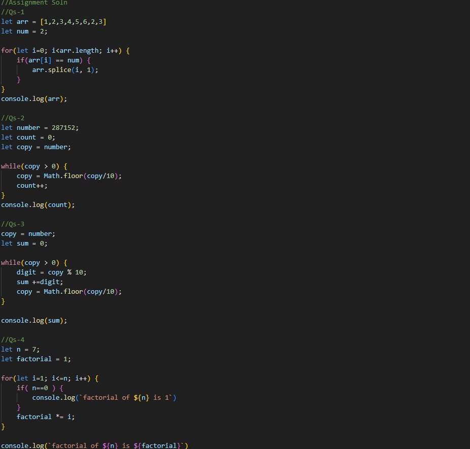Select the //Qs-2 comment
470x449 pixels.
click(x=13, y=118)
